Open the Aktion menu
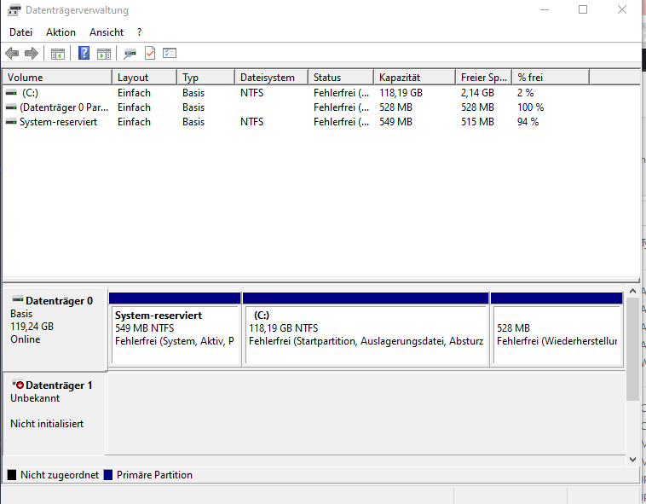Screen dimensions: 646x504 [x=61, y=32]
